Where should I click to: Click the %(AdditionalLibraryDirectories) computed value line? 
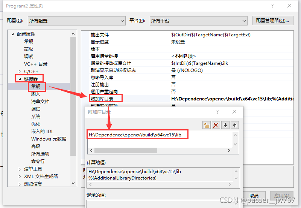123,178
